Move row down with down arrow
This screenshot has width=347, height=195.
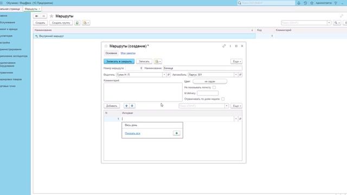click(132, 106)
